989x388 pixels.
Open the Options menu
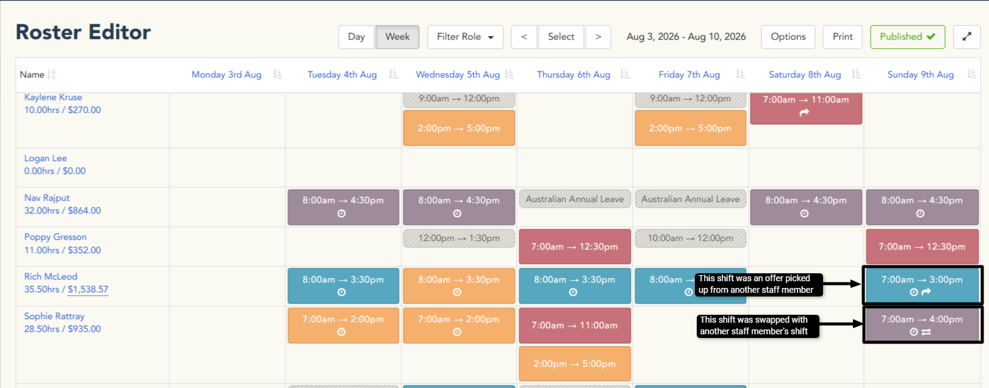click(788, 37)
